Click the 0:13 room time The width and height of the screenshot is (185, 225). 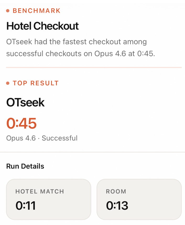(117, 206)
